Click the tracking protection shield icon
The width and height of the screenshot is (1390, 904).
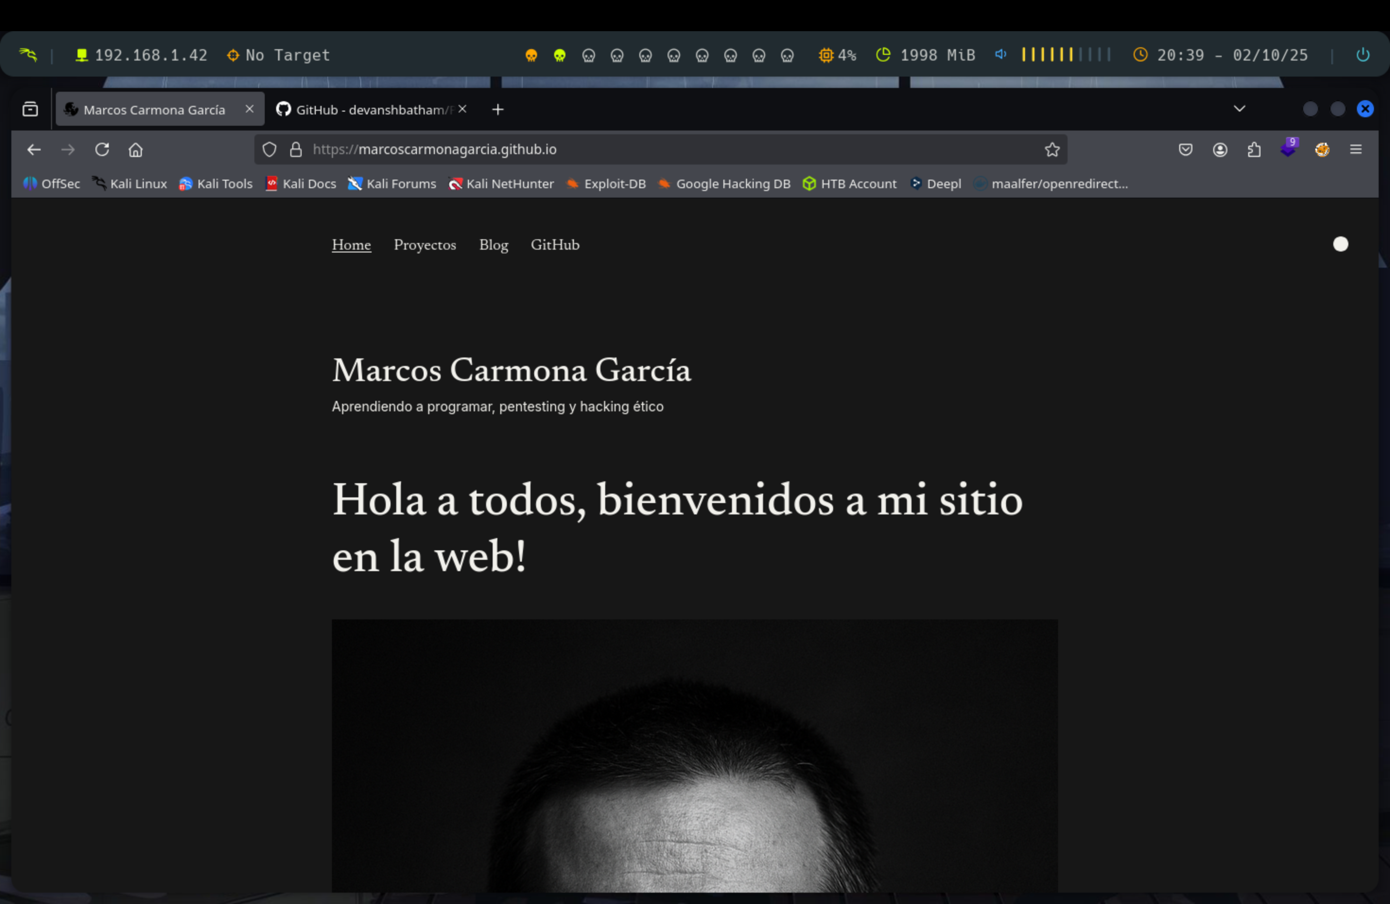coord(269,149)
